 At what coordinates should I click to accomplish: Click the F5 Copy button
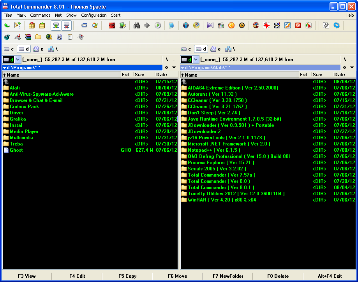tap(127, 276)
